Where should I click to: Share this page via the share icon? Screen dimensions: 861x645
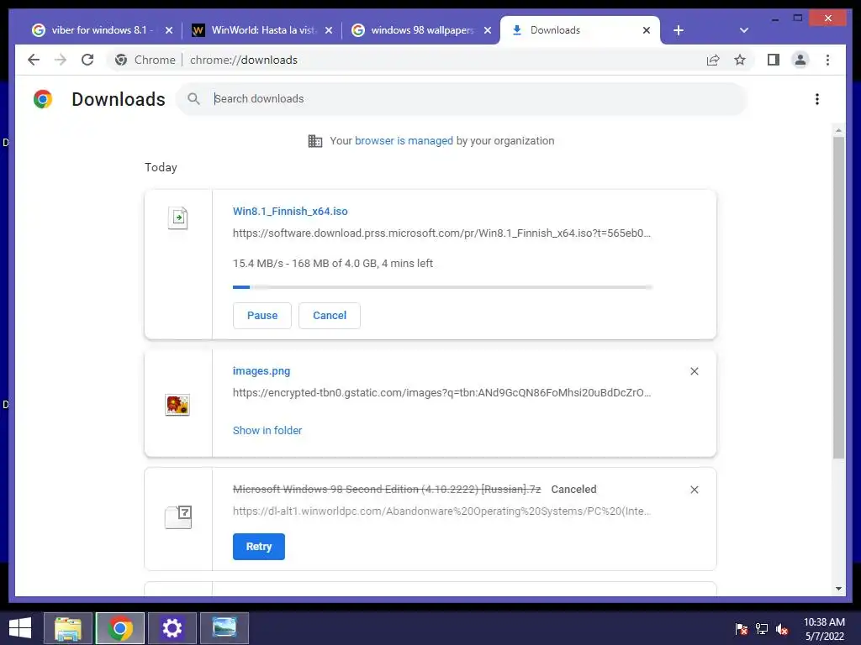coord(713,60)
